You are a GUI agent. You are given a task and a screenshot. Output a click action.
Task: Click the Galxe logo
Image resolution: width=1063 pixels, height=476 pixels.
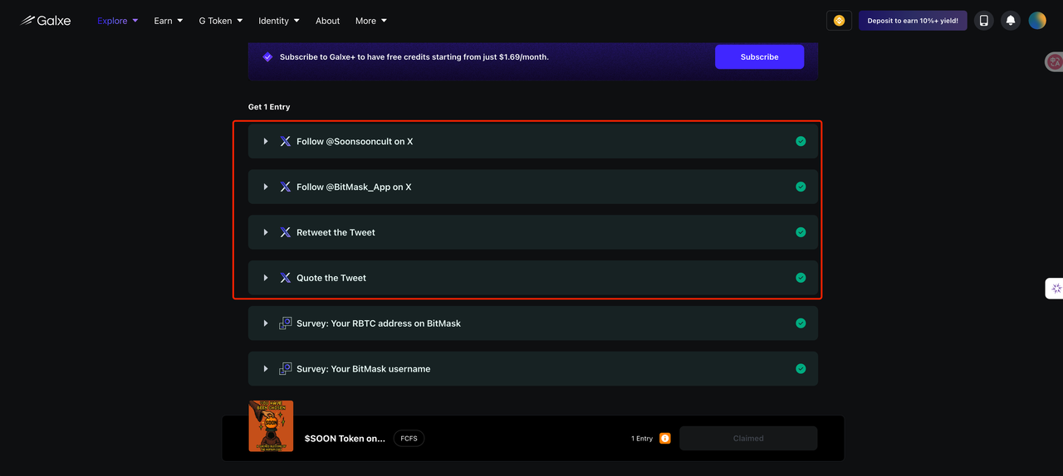(x=46, y=21)
